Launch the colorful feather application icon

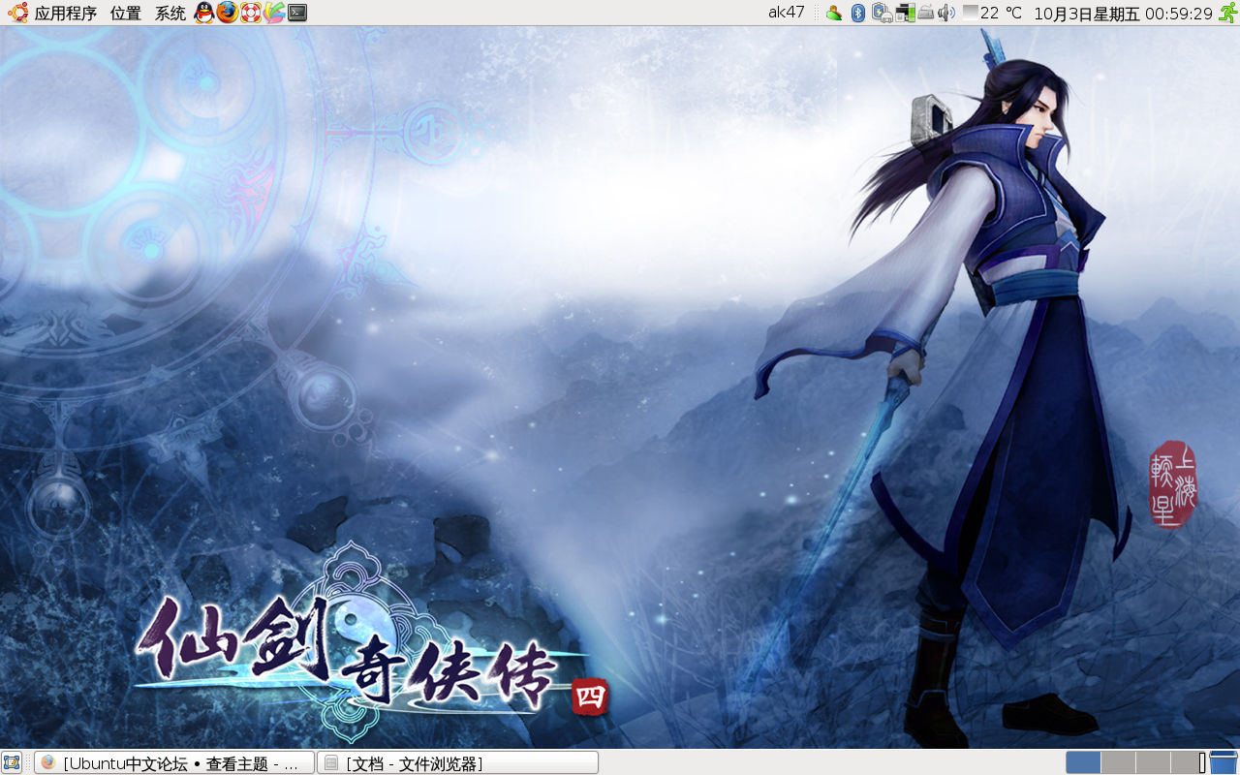(274, 13)
